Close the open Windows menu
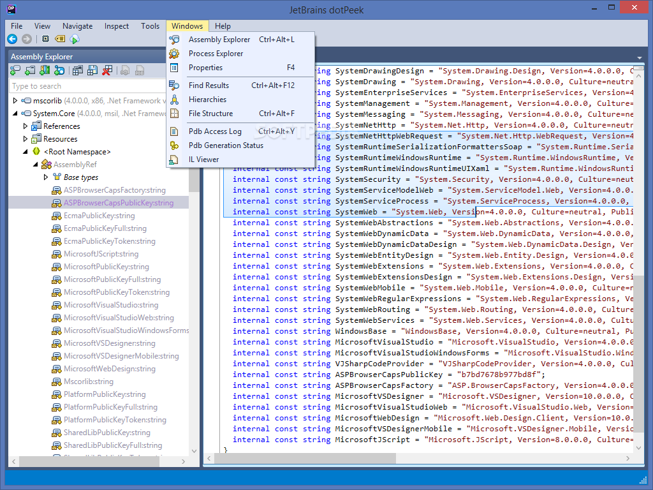The image size is (653, 490). pyautogui.click(x=187, y=26)
